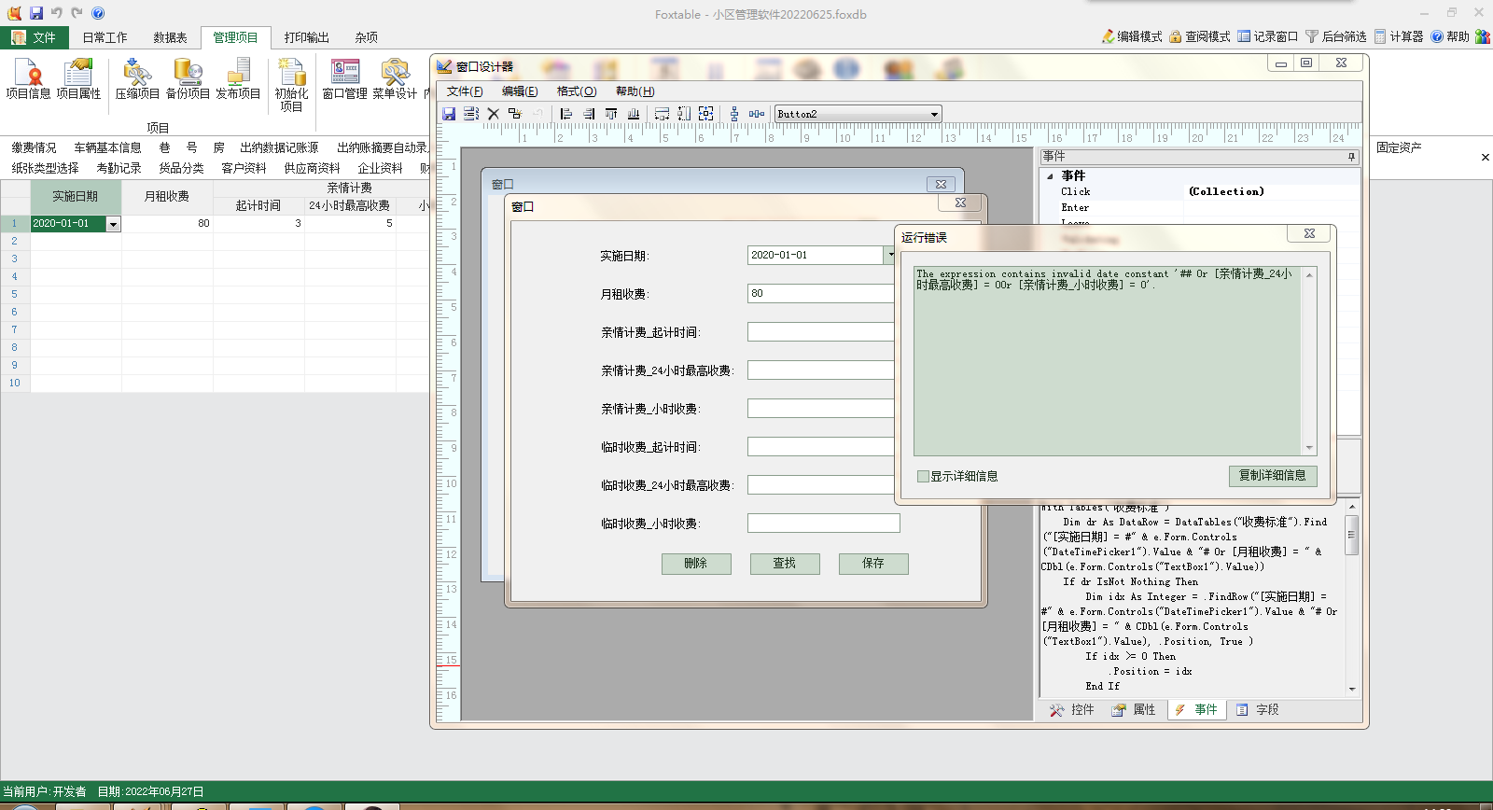Click the code panel scrollbar down arrow
Image resolution: width=1493 pixels, height=810 pixels.
pos(1351,689)
